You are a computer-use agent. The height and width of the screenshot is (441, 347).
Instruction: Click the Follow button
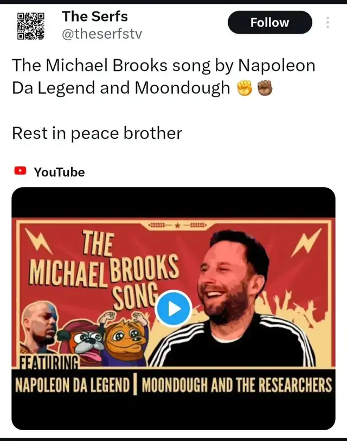pyautogui.click(x=269, y=22)
